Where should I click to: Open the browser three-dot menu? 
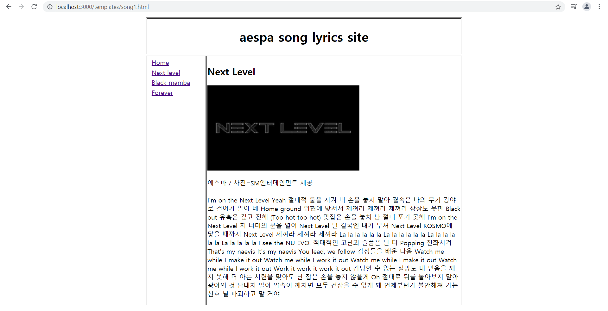click(599, 7)
